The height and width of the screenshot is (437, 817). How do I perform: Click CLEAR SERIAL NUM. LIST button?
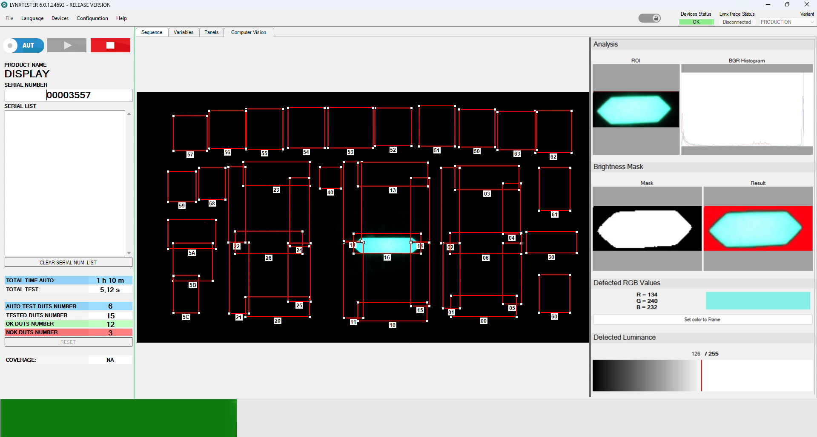pos(68,263)
